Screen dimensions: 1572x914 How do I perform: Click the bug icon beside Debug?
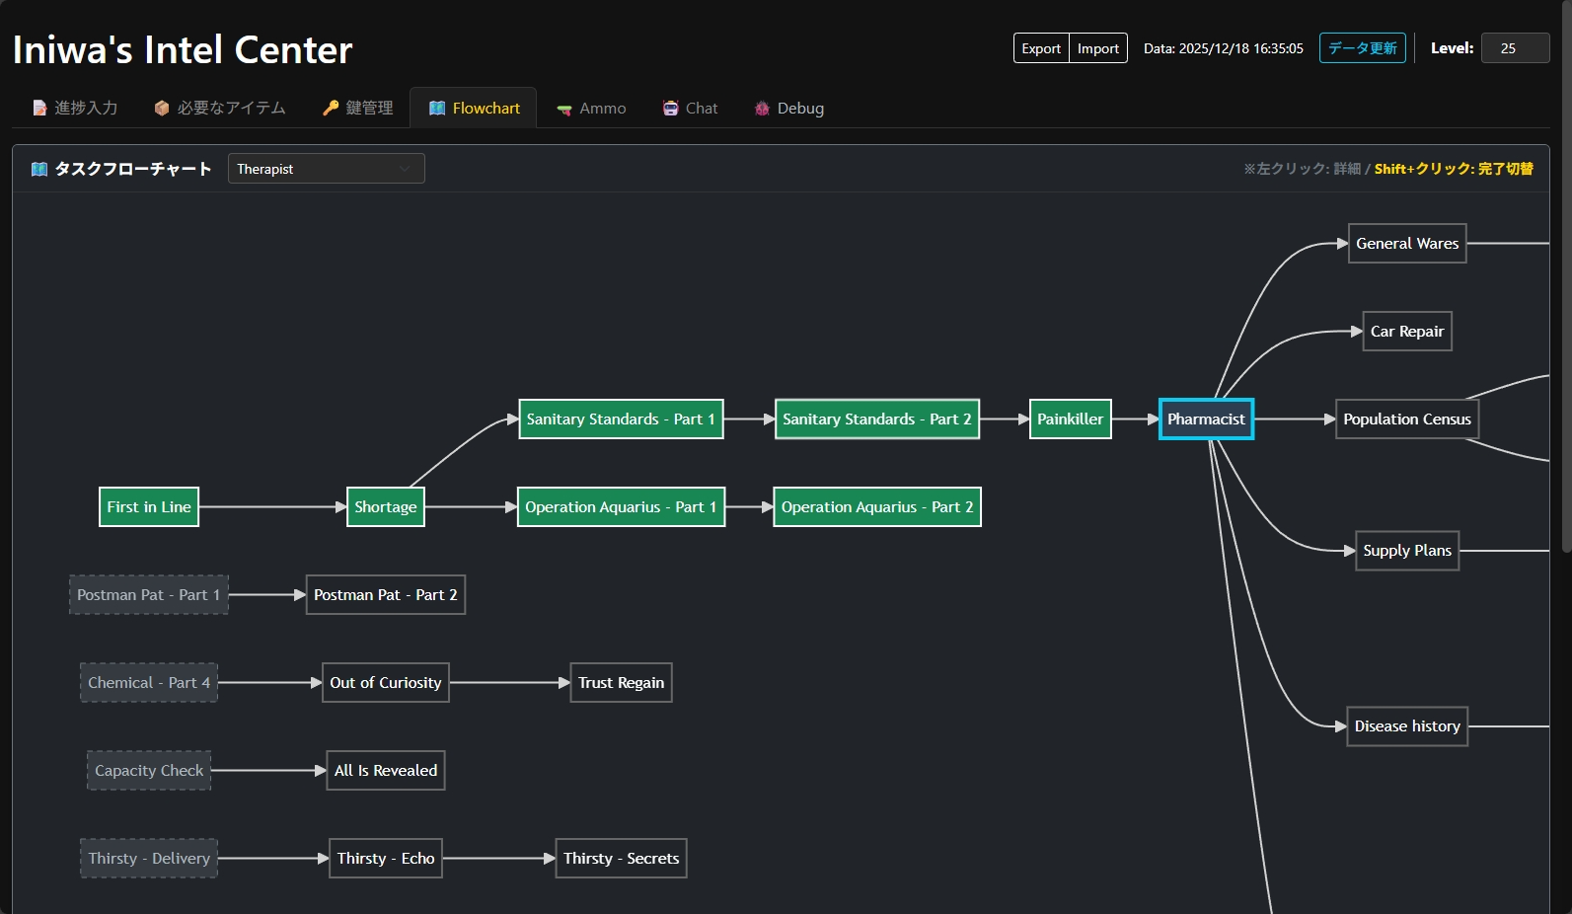(x=762, y=109)
